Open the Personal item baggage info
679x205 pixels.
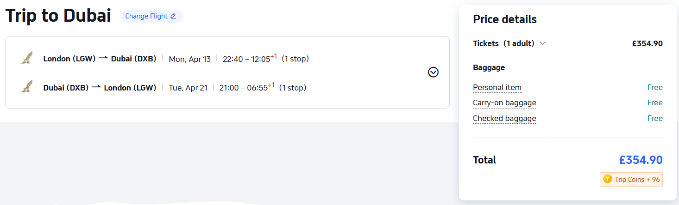pyautogui.click(x=497, y=88)
